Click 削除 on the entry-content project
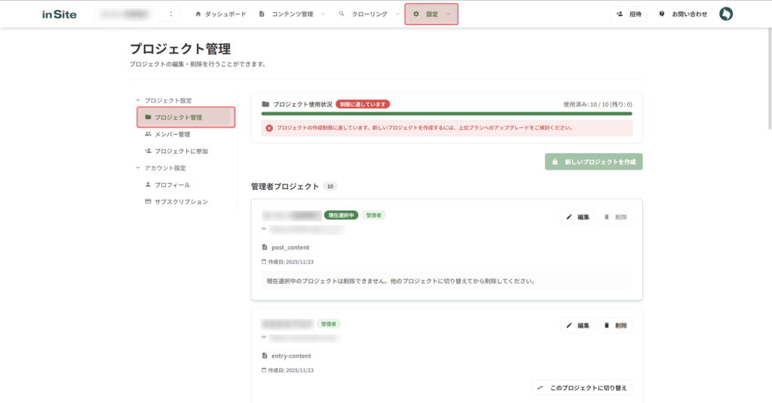 (x=615, y=325)
